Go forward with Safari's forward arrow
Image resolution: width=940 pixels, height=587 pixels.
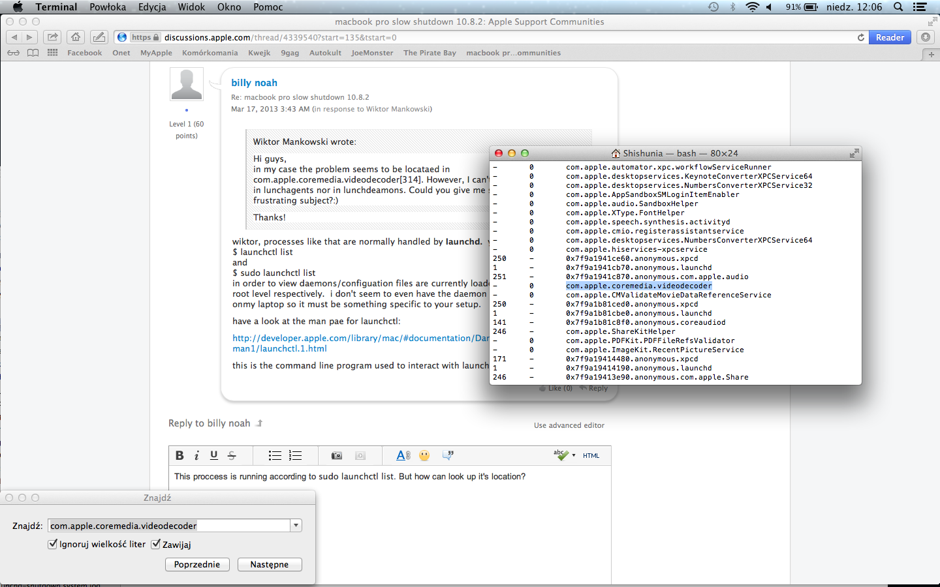tap(30, 37)
